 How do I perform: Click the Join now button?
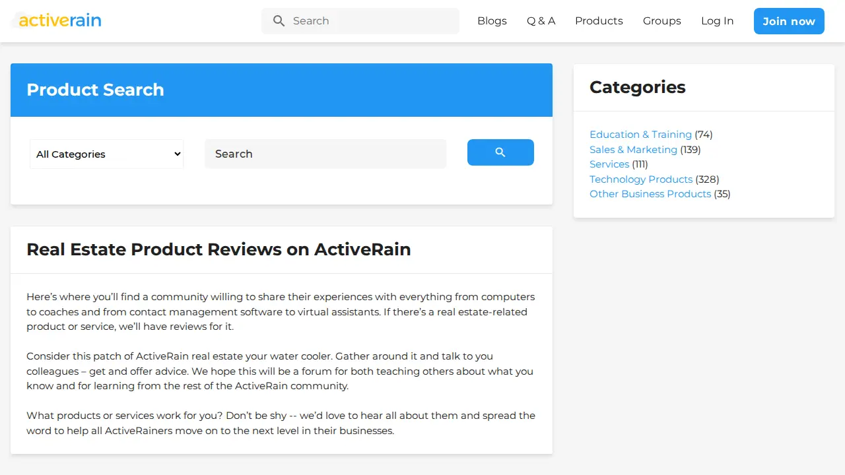click(x=789, y=21)
